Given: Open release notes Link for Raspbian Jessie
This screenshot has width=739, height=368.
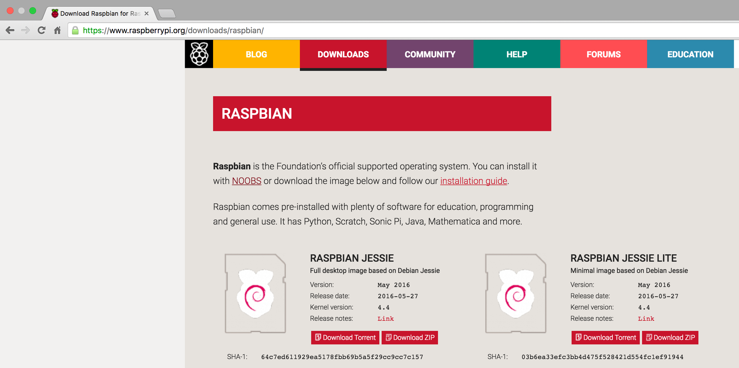Looking at the screenshot, I should point(385,319).
